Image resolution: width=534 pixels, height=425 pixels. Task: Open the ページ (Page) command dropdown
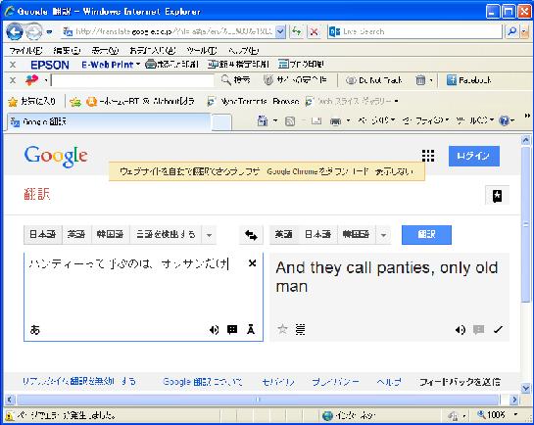(376, 120)
